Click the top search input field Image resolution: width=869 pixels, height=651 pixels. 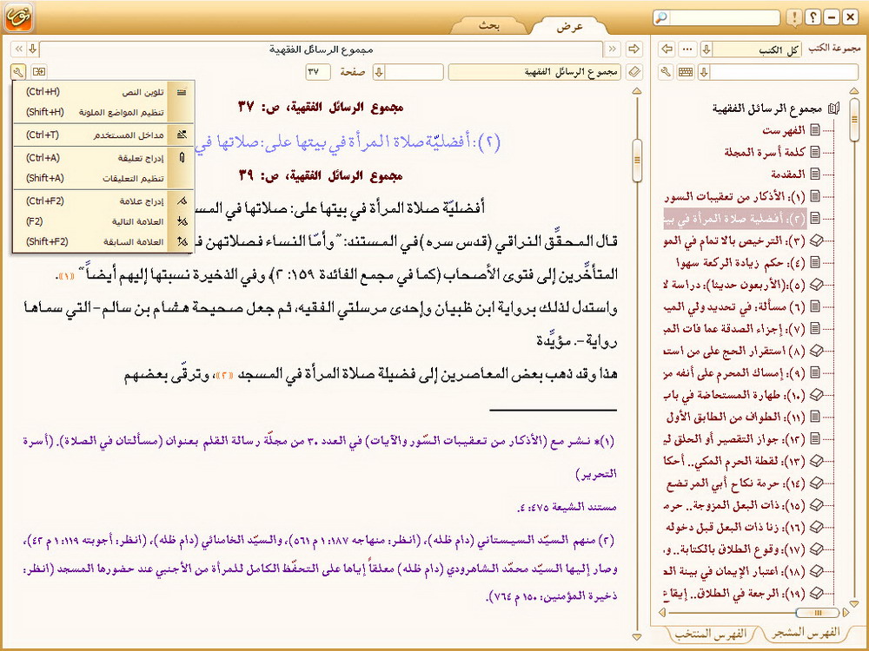pyautogui.click(x=723, y=17)
